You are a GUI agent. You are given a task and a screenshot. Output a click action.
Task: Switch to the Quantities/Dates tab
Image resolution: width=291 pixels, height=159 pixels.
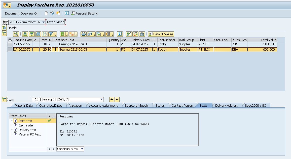[x=51, y=105]
